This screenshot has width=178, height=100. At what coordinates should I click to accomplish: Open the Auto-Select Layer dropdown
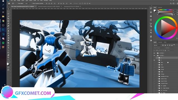28,4
